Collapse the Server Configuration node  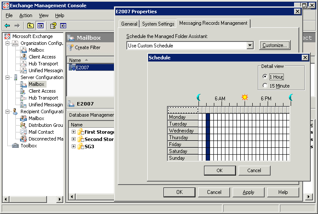[7, 77]
